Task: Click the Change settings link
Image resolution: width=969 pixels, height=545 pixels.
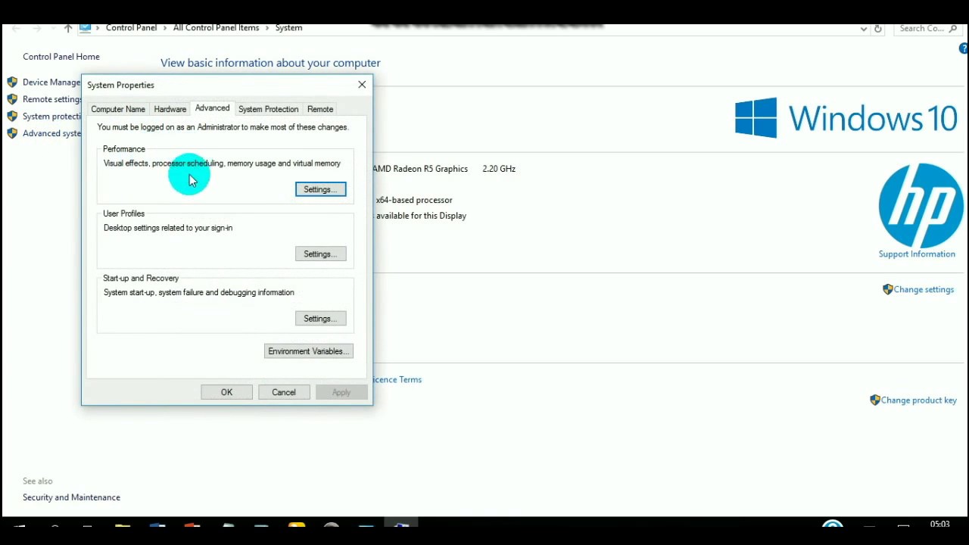Action: tap(924, 289)
